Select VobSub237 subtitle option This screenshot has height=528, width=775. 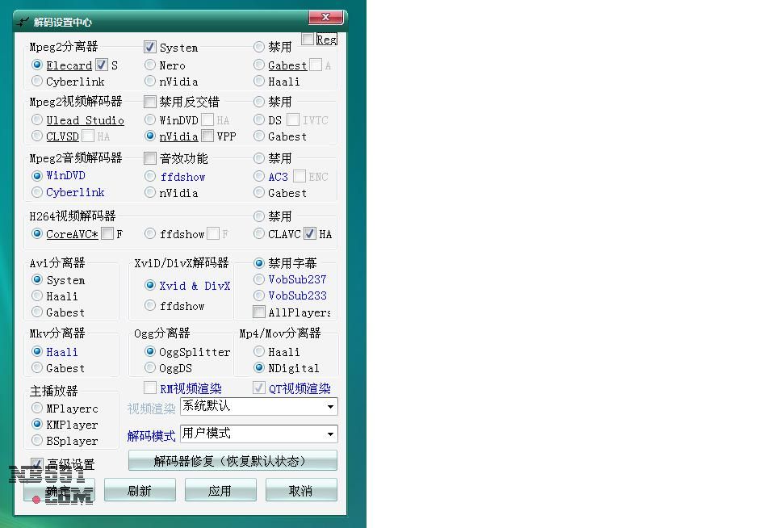click(259, 279)
